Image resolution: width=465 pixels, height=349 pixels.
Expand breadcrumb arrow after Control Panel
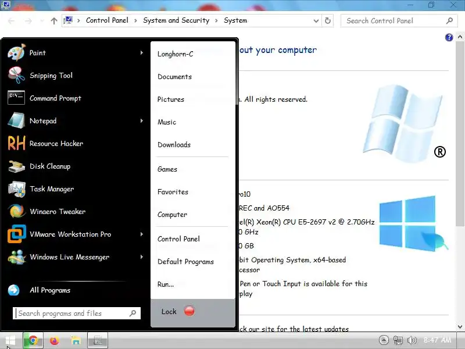[135, 20]
